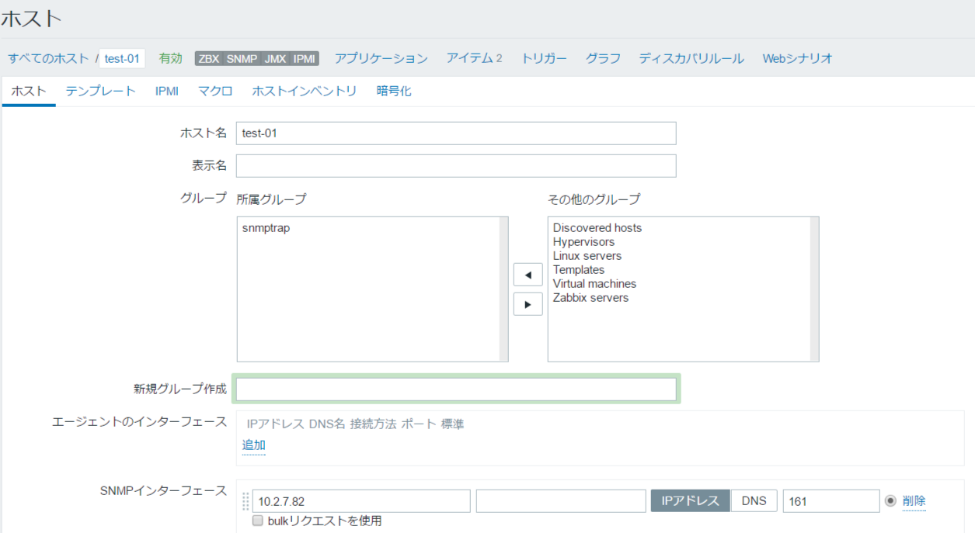Click the SNMP availability badge

(x=242, y=58)
